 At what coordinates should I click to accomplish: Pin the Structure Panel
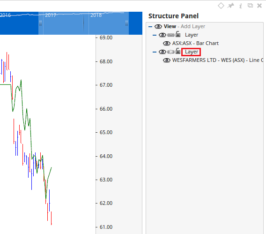[231, 6]
